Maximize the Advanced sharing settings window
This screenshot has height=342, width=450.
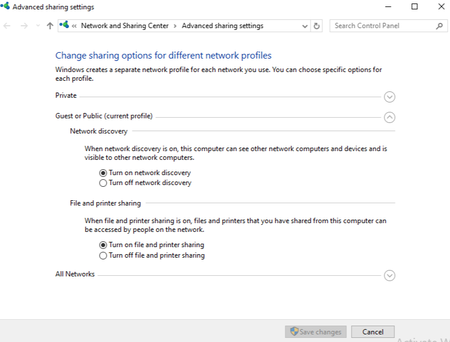414,6
